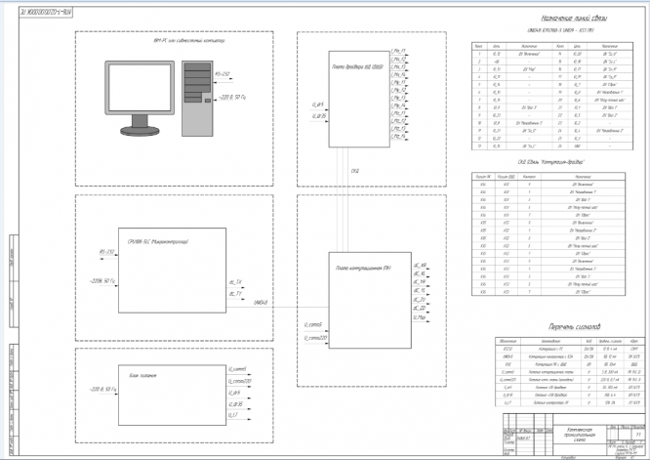Click the 'Перечень сигналов' heading

point(575,327)
